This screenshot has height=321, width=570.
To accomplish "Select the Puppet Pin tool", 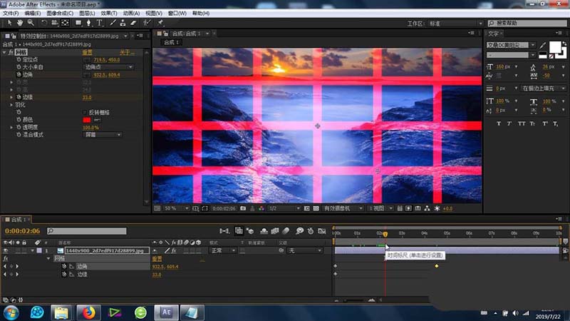I will 160,23.
